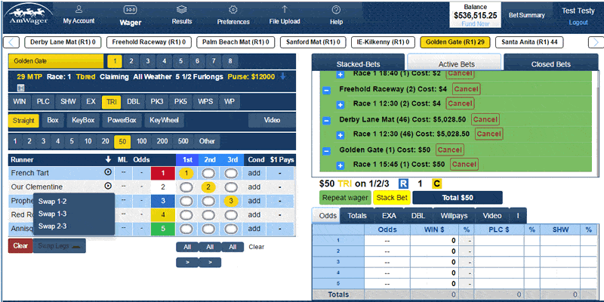
Task: Open Santa Anita (R1) 44 track
Action: click(x=529, y=42)
